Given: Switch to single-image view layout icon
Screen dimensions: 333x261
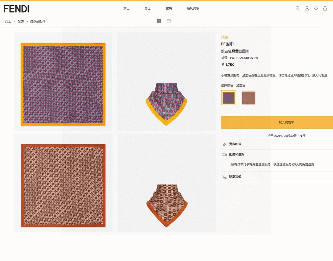Looking at the screenshot, I should (169, 21).
